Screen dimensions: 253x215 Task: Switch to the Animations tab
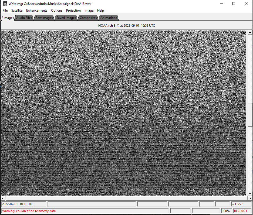pos(109,18)
